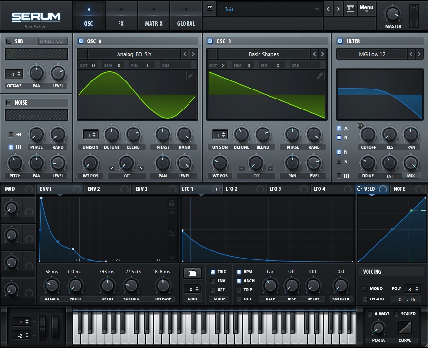Click the filter CUTOFF knob
Viewport: 428px width, 348px height.
point(368,134)
